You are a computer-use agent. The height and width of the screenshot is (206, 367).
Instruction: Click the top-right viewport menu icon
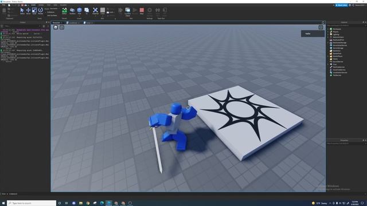pos(321,27)
